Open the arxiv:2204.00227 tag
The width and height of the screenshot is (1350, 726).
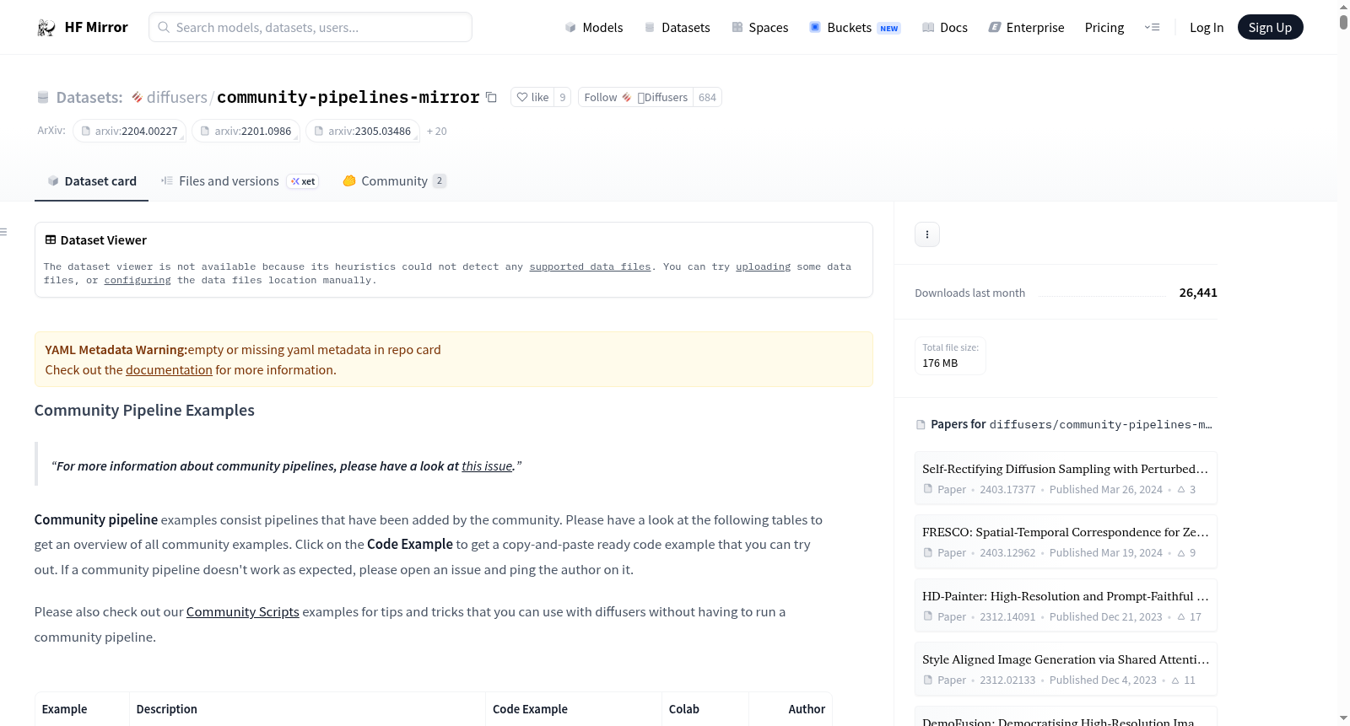pos(128,132)
